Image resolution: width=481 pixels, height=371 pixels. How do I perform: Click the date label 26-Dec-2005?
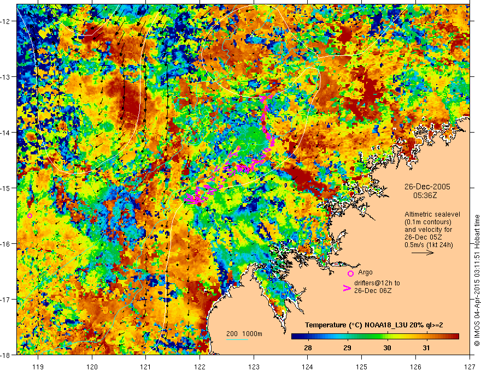(x=427, y=187)
